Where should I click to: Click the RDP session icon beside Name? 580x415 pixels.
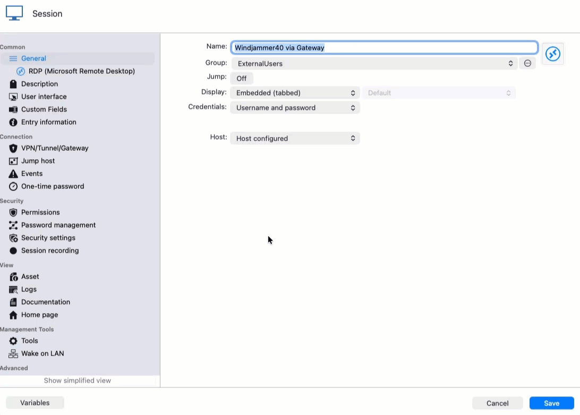tap(552, 54)
